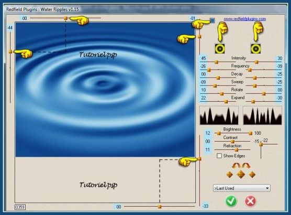
Task: Click the right waveform profile graph
Action: click(x=262, y=115)
